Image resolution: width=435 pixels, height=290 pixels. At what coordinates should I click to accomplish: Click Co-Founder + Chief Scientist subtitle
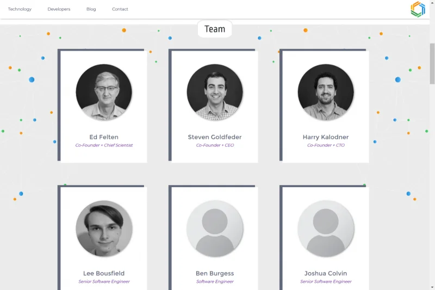coord(104,145)
